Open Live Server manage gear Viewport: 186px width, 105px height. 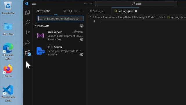pyautogui.click(x=82, y=39)
